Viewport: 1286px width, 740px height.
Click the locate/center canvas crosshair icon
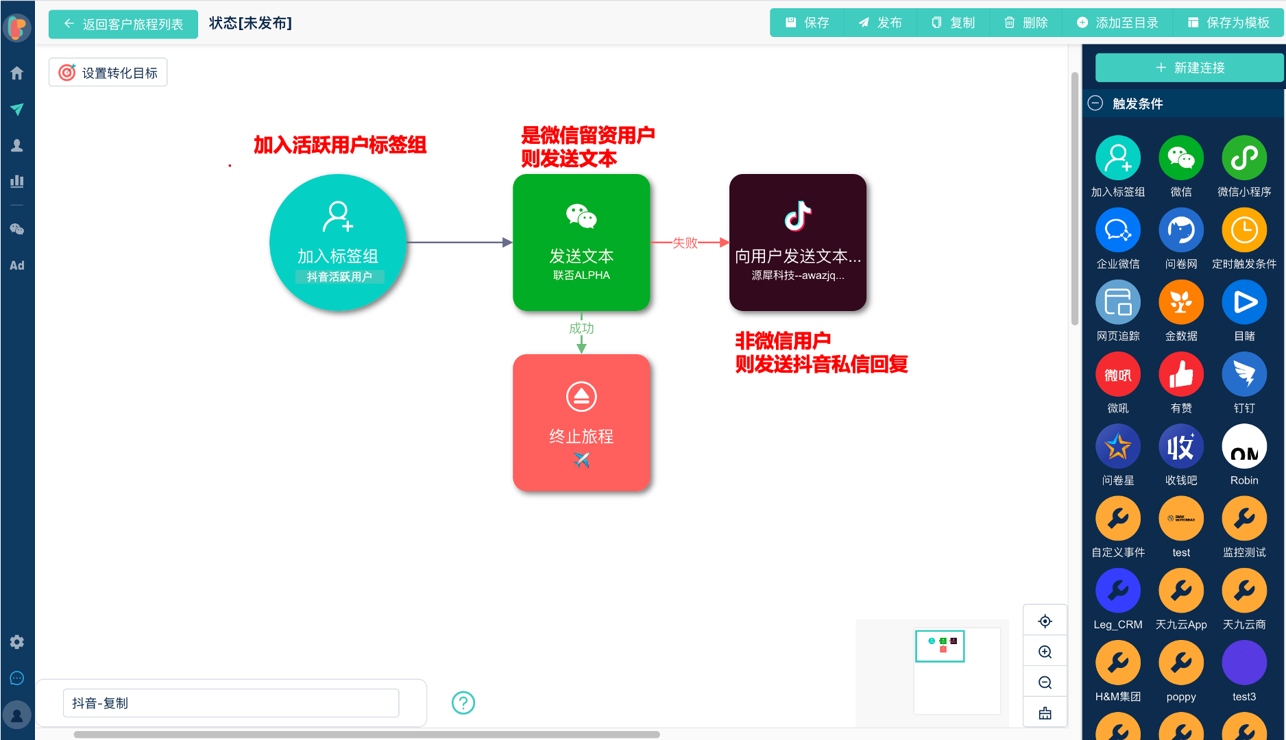1045,621
